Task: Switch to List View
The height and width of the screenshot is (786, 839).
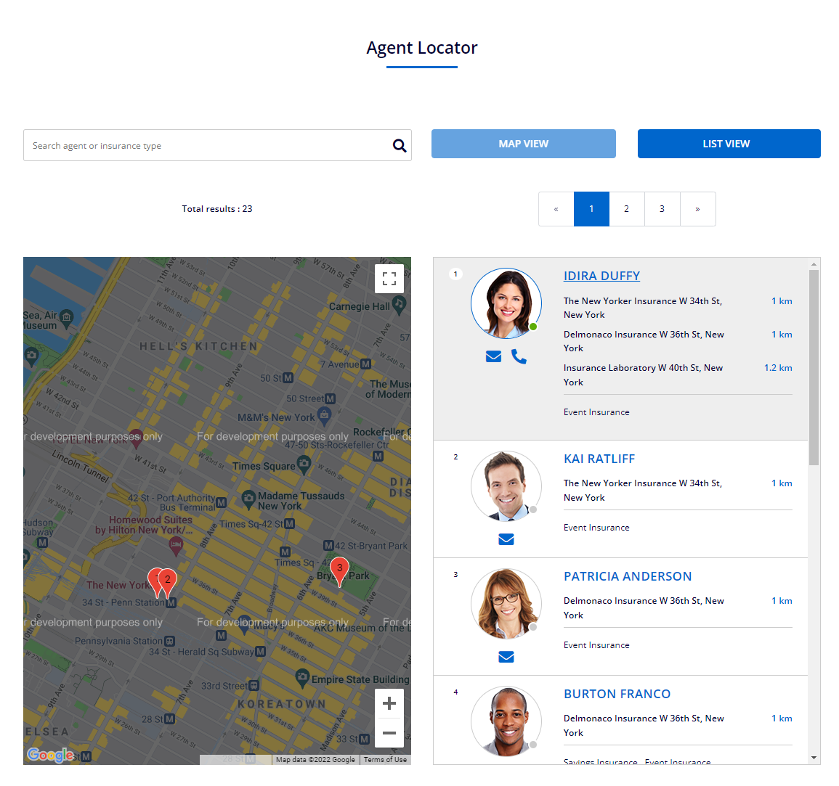Action: click(729, 144)
